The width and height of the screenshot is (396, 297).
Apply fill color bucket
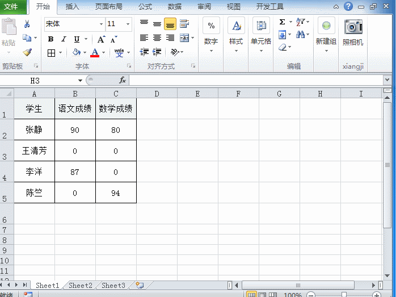[x=76, y=52]
